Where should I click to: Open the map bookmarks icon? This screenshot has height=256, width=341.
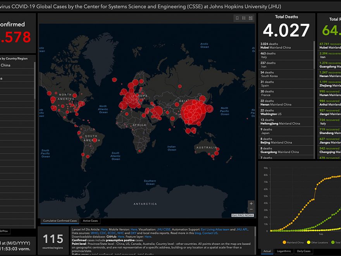pos(237,18)
